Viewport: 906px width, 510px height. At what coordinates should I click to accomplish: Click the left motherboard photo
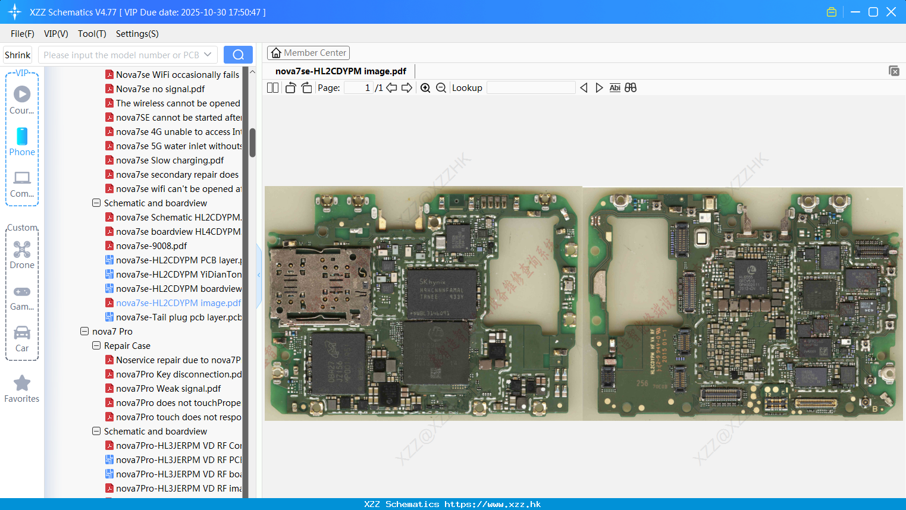pos(422,303)
